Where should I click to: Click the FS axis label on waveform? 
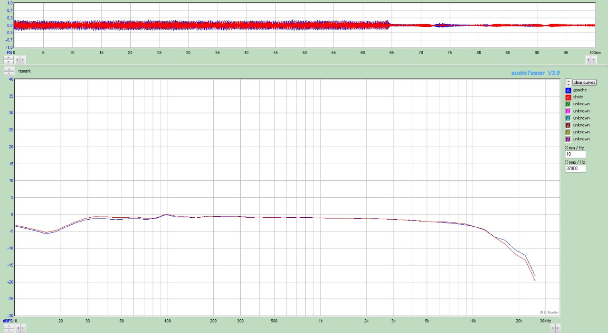(9, 52)
